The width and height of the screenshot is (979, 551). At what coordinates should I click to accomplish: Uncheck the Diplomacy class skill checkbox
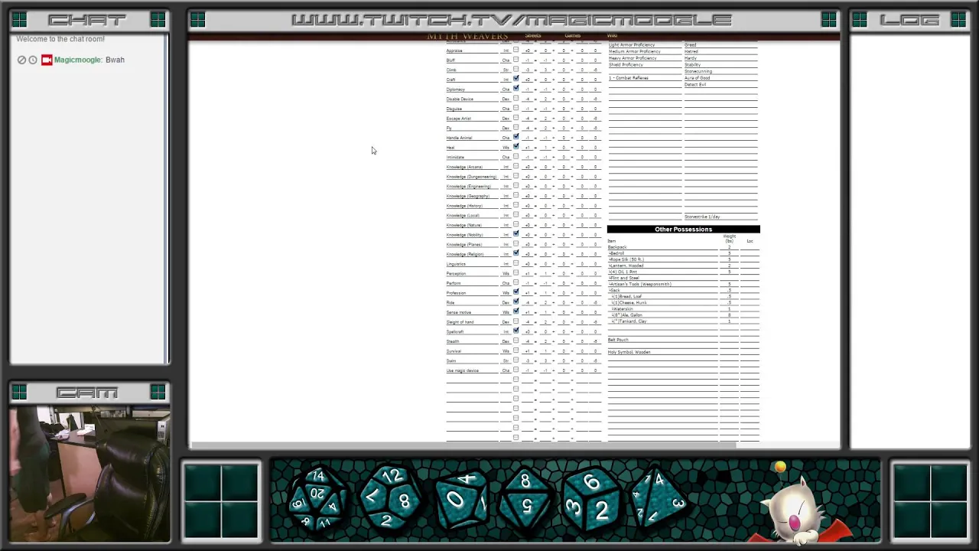516,88
